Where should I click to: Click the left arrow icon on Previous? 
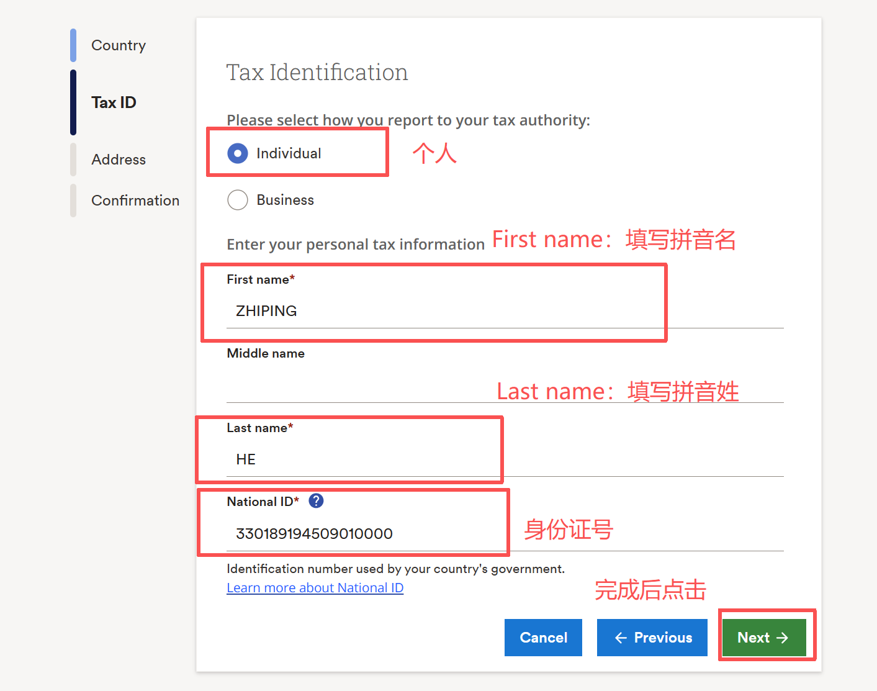click(x=621, y=638)
